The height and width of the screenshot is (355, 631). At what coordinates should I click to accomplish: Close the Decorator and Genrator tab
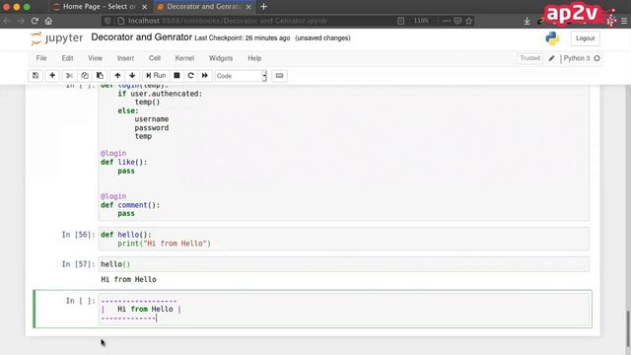tap(248, 7)
